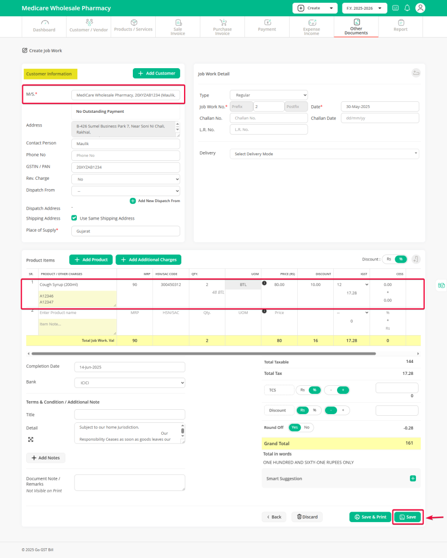This screenshot has height=558, width=447.
Task: Click the expand icon below the Detail field
Action: (31, 439)
